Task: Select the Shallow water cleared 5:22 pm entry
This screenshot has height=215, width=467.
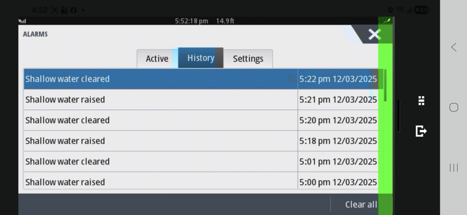Action: 160,79
